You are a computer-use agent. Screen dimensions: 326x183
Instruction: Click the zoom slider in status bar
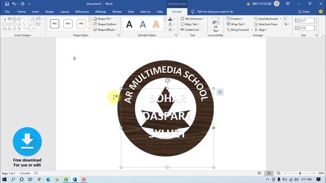(300, 173)
